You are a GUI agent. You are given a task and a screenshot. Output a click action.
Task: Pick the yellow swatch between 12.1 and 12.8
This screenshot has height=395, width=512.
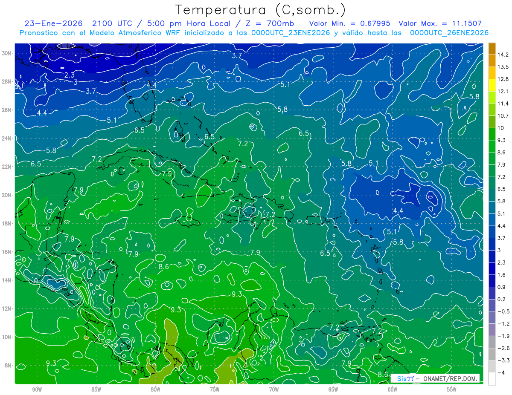(x=492, y=85)
